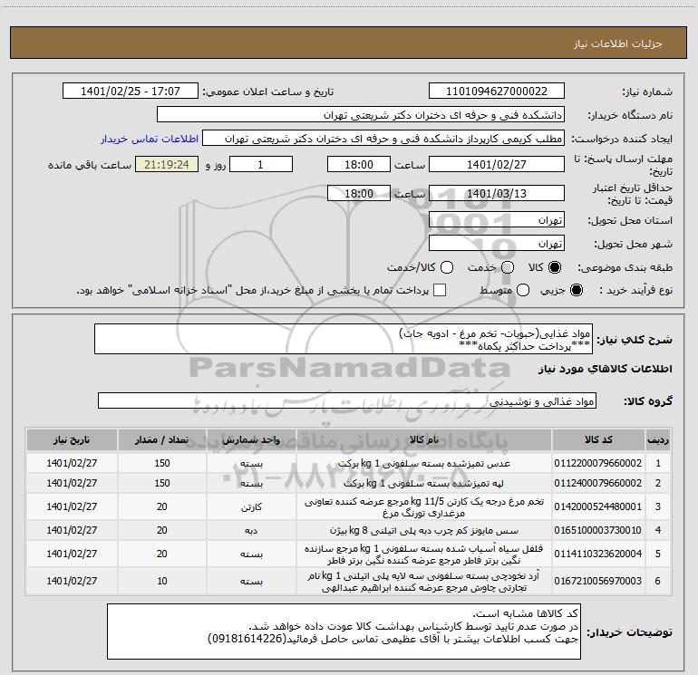This screenshot has height=675, width=698.
Task: Toggle the اسناد خزانه اسلامی payment checkbox
Action: pos(440,290)
